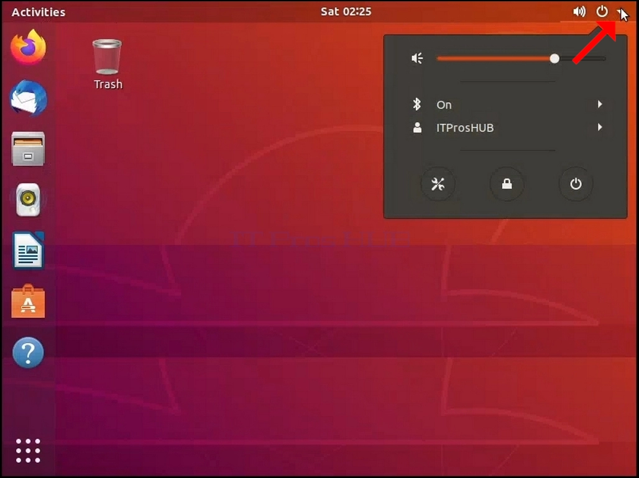This screenshot has width=639, height=478.
Task: Open Ubuntu Software store
Action: (x=28, y=301)
